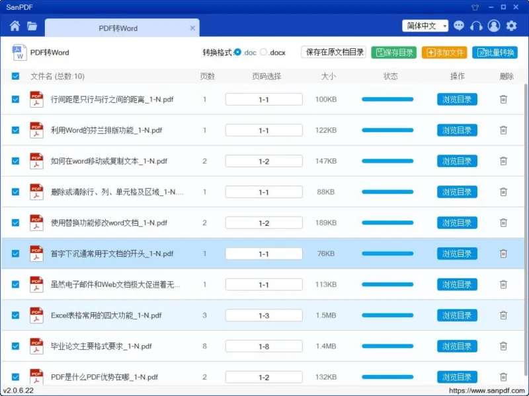Edit page range field 1-8 for 毕业论文
The height and width of the screenshot is (396, 529).
[x=264, y=346]
